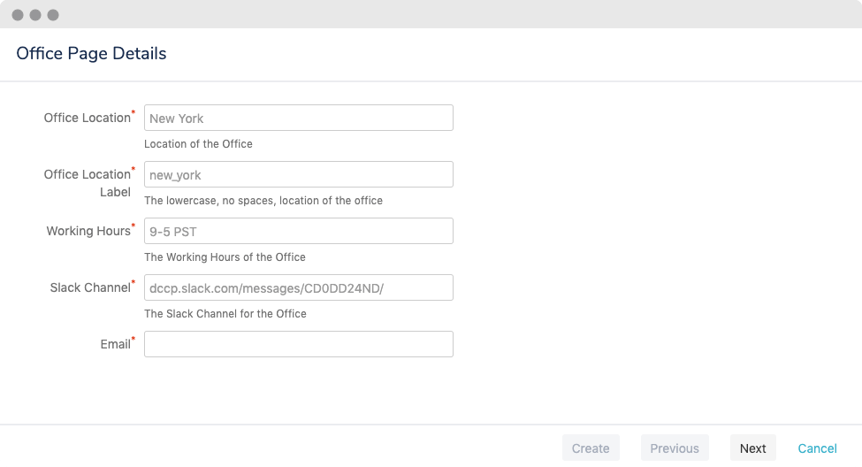Go back with the Previous button
Image resolution: width=862 pixels, height=467 pixels.
point(675,448)
